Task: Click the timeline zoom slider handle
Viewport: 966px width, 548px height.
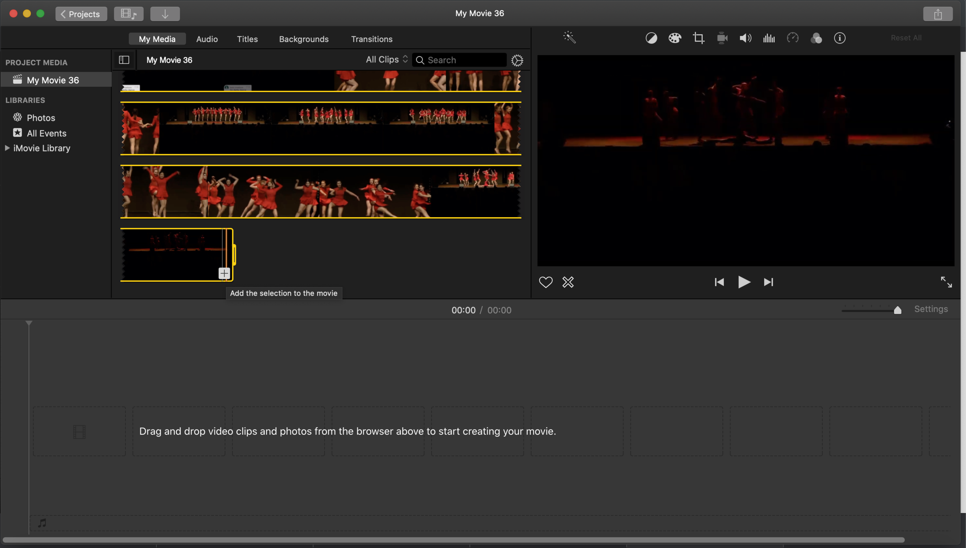Action: click(897, 311)
